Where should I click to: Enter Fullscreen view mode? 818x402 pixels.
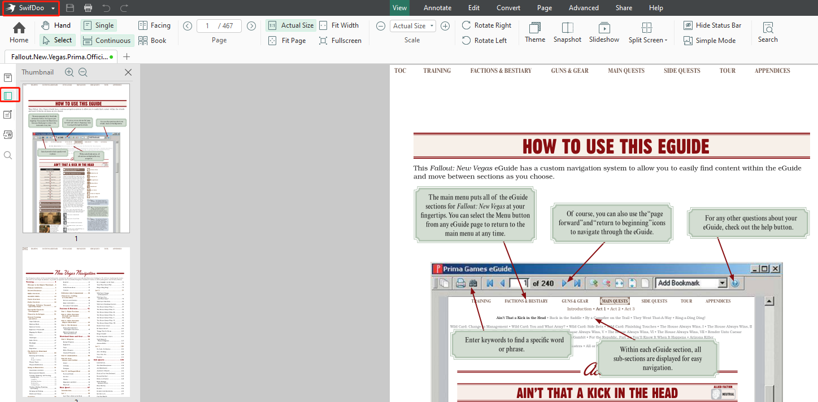tap(340, 40)
